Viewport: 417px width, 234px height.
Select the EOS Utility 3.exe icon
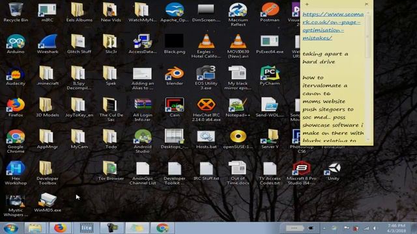coord(206,77)
